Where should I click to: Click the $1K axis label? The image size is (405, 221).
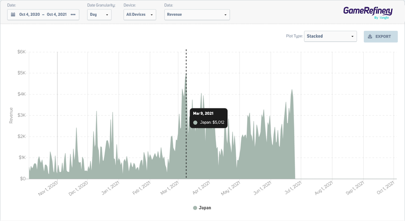22,158
